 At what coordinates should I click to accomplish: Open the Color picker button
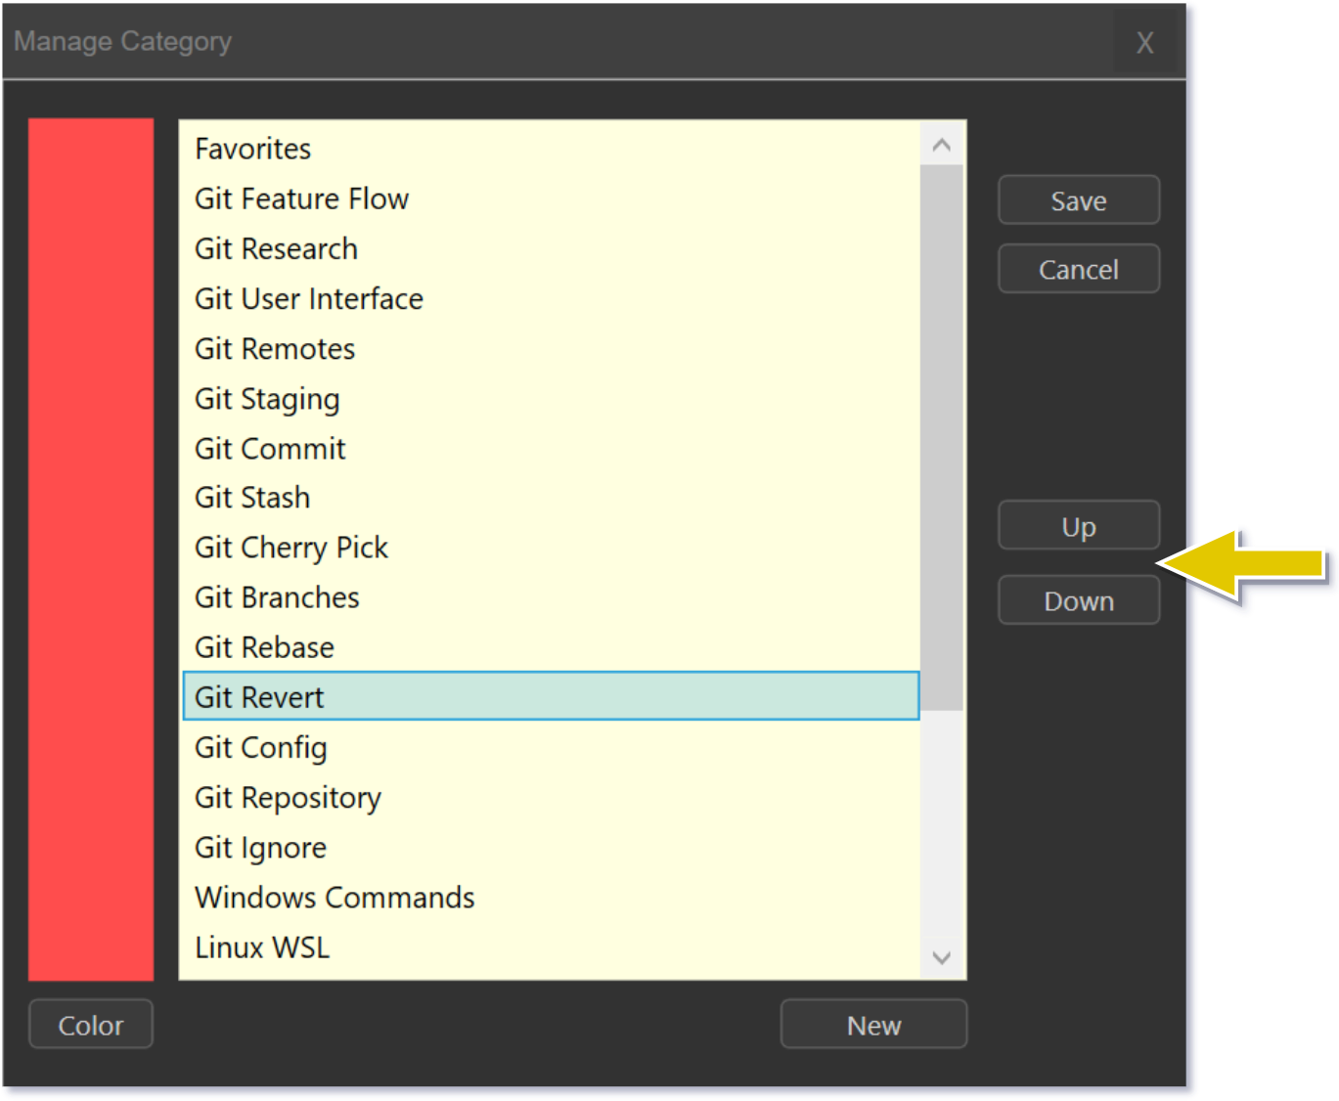click(91, 1025)
